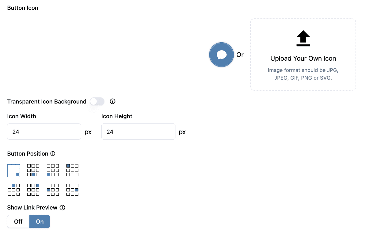Image resolution: width=365 pixels, height=234 pixels.
Task: Select the chat bubble button icon
Action: [221, 55]
